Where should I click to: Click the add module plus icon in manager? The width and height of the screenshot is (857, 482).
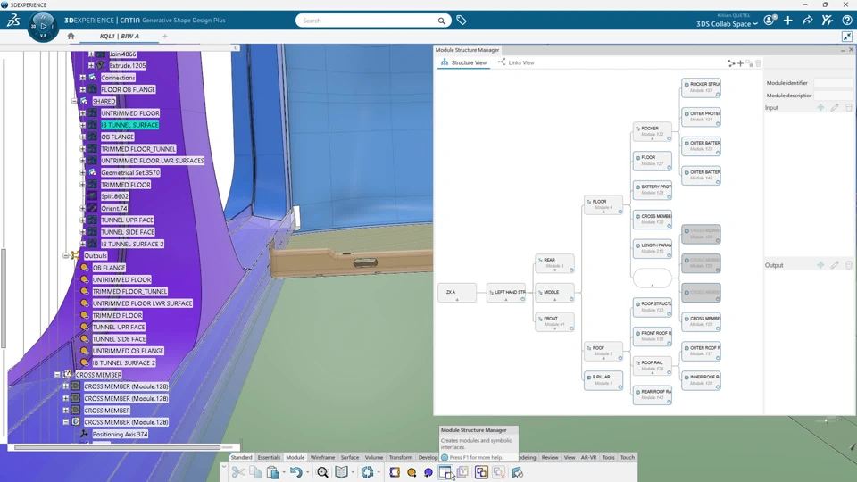tap(740, 63)
